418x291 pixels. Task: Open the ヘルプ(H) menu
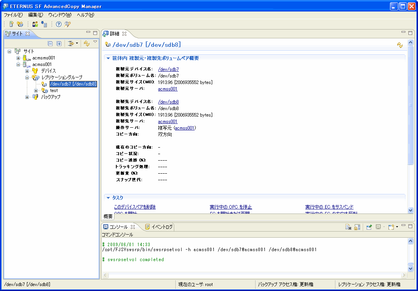[x=85, y=15]
